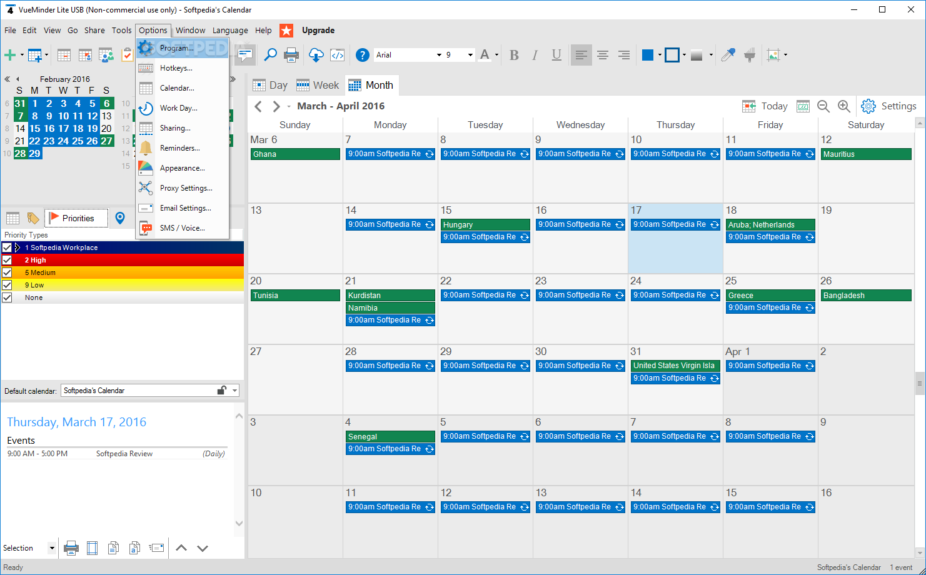
Task: Click the gray gradient swatch
Action: (697, 55)
